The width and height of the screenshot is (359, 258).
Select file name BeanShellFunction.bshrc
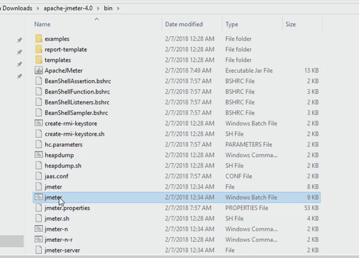point(77,91)
